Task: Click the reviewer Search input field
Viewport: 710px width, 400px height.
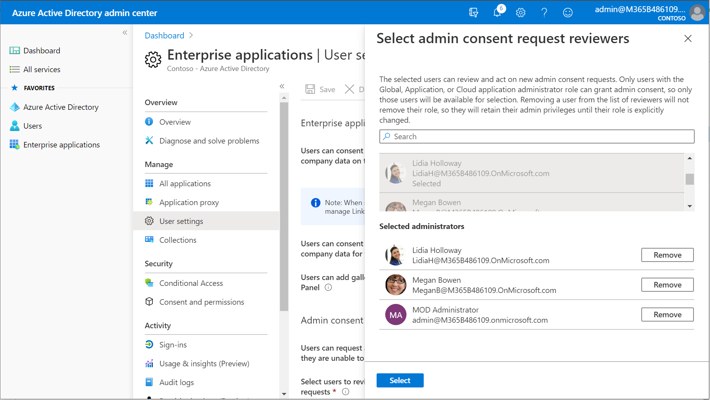Action: point(537,136)
